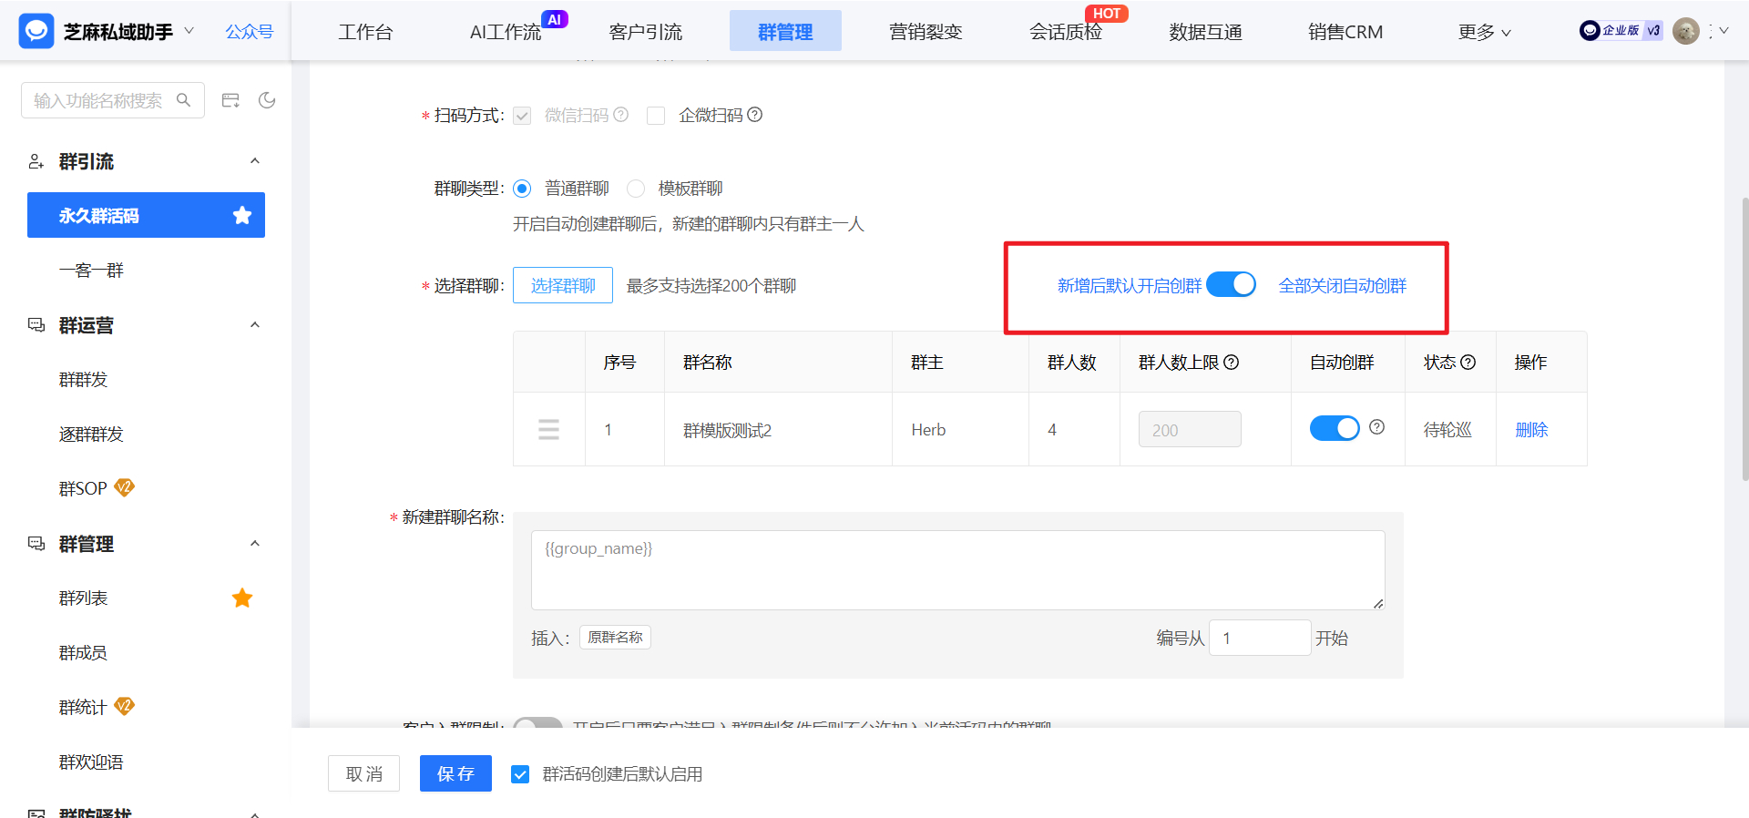Click the 新建群聊名称 text area
This screenshot has width=1749, height=818.
tap(958, 570)
